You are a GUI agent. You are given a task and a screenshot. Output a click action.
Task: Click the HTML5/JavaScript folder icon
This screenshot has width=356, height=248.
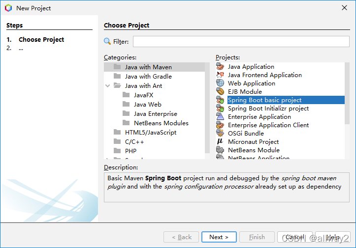point(117,132)
